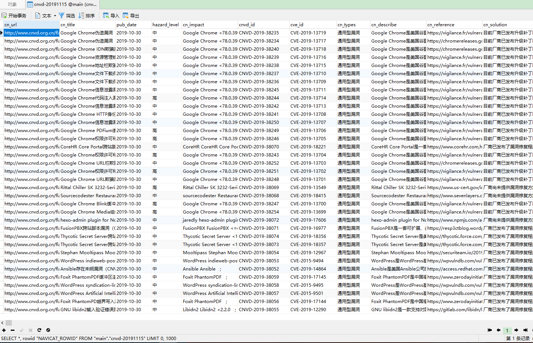Open the 文本 dropdown arrow
533x343 pixels.
pos(55,16)
